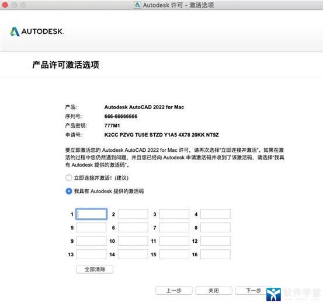This screenshot has width=323, height=303.
Task: Click activation code field 15
Action: pos(174,254)
